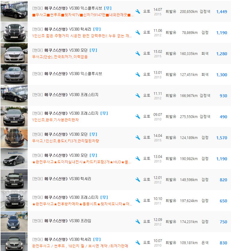This screenshot has width=231, height=251.
Task: Click price 1,570 for 모던 listing
Action: coord(222,138)
